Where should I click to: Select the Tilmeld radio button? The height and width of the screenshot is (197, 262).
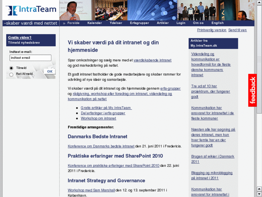[x=11, y=68]
